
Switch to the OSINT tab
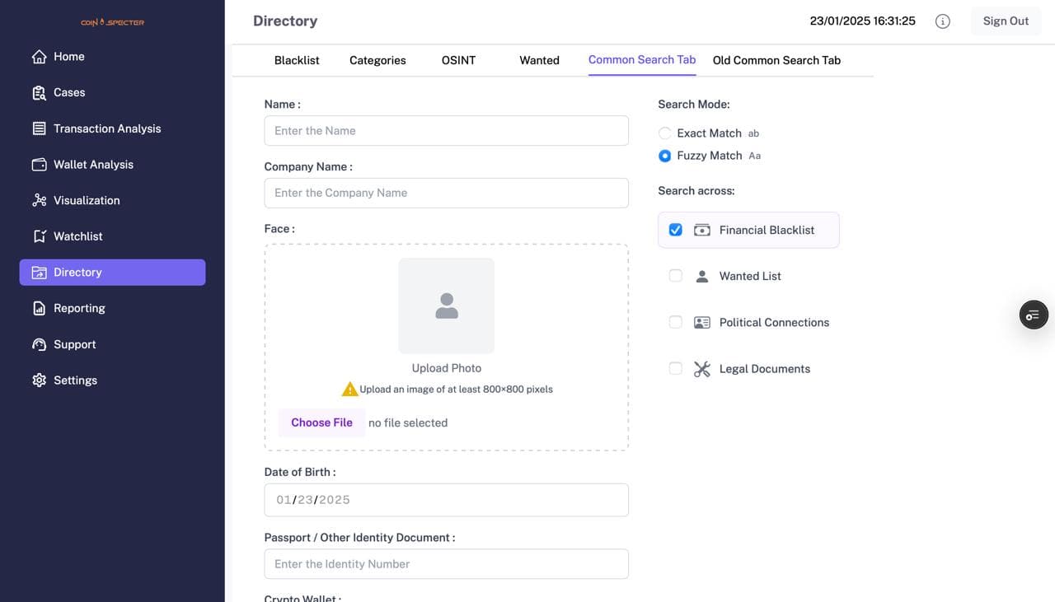(x=458, y=60)
